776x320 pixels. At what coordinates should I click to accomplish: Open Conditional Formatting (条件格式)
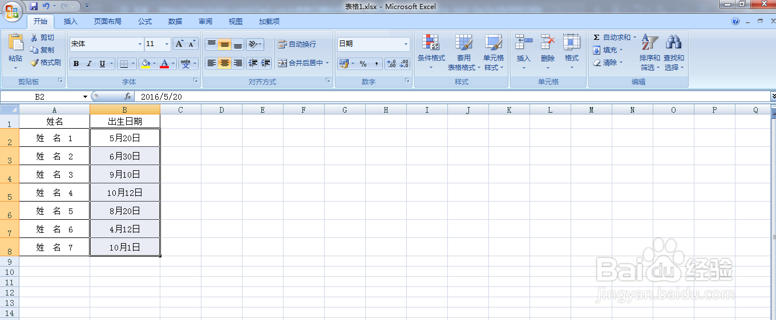coord(431,52)
